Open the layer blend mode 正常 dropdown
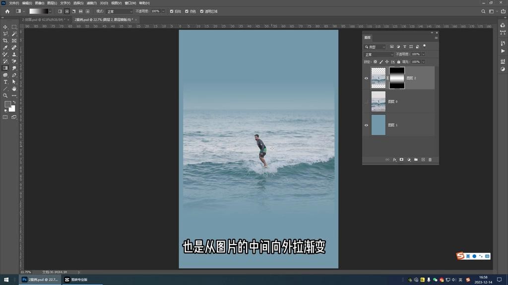 click(x=379, y=54)
